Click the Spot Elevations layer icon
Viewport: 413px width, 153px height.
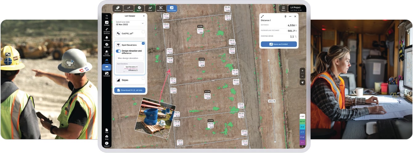point(119,45)
